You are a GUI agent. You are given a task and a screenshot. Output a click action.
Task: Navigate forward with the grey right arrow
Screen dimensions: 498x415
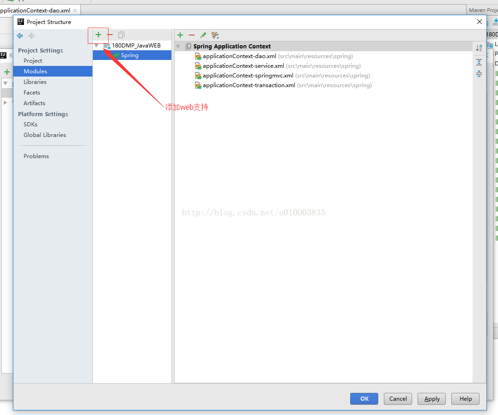tap(31, 36)
